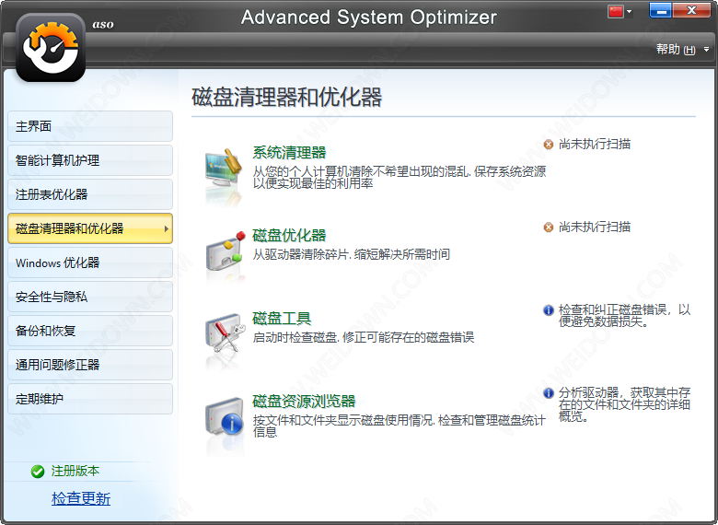Click the 从您的个人计算机清除 description text

399,177
